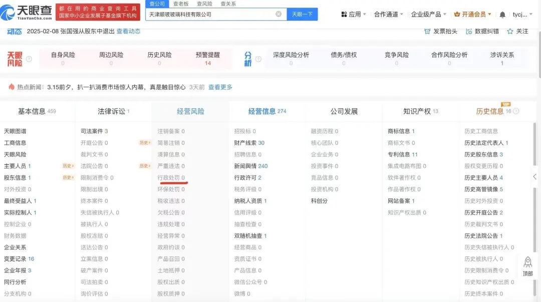Open the 经营信息 section tab
Screen dimensions: 541x302
pos(267,111)
